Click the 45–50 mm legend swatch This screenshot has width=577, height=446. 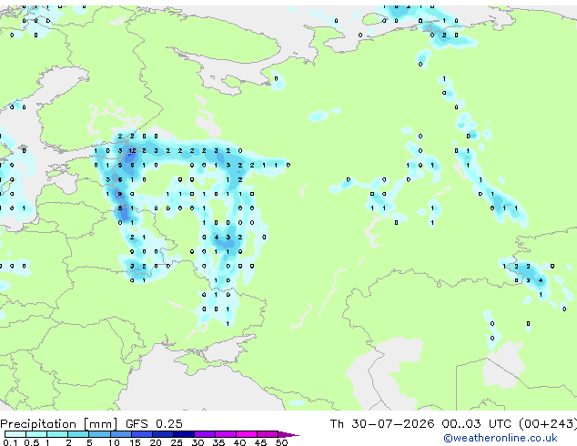[268, 434]
